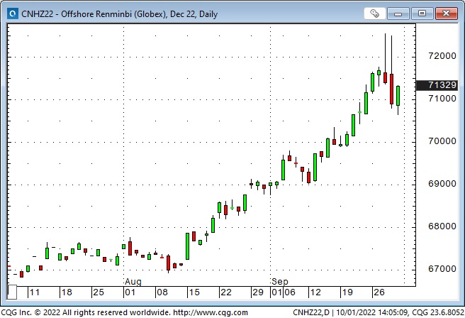Viewport: 465px width, 318px height.
Task: Minimize the CNHZ22 chart window
Action: point(398,13)
